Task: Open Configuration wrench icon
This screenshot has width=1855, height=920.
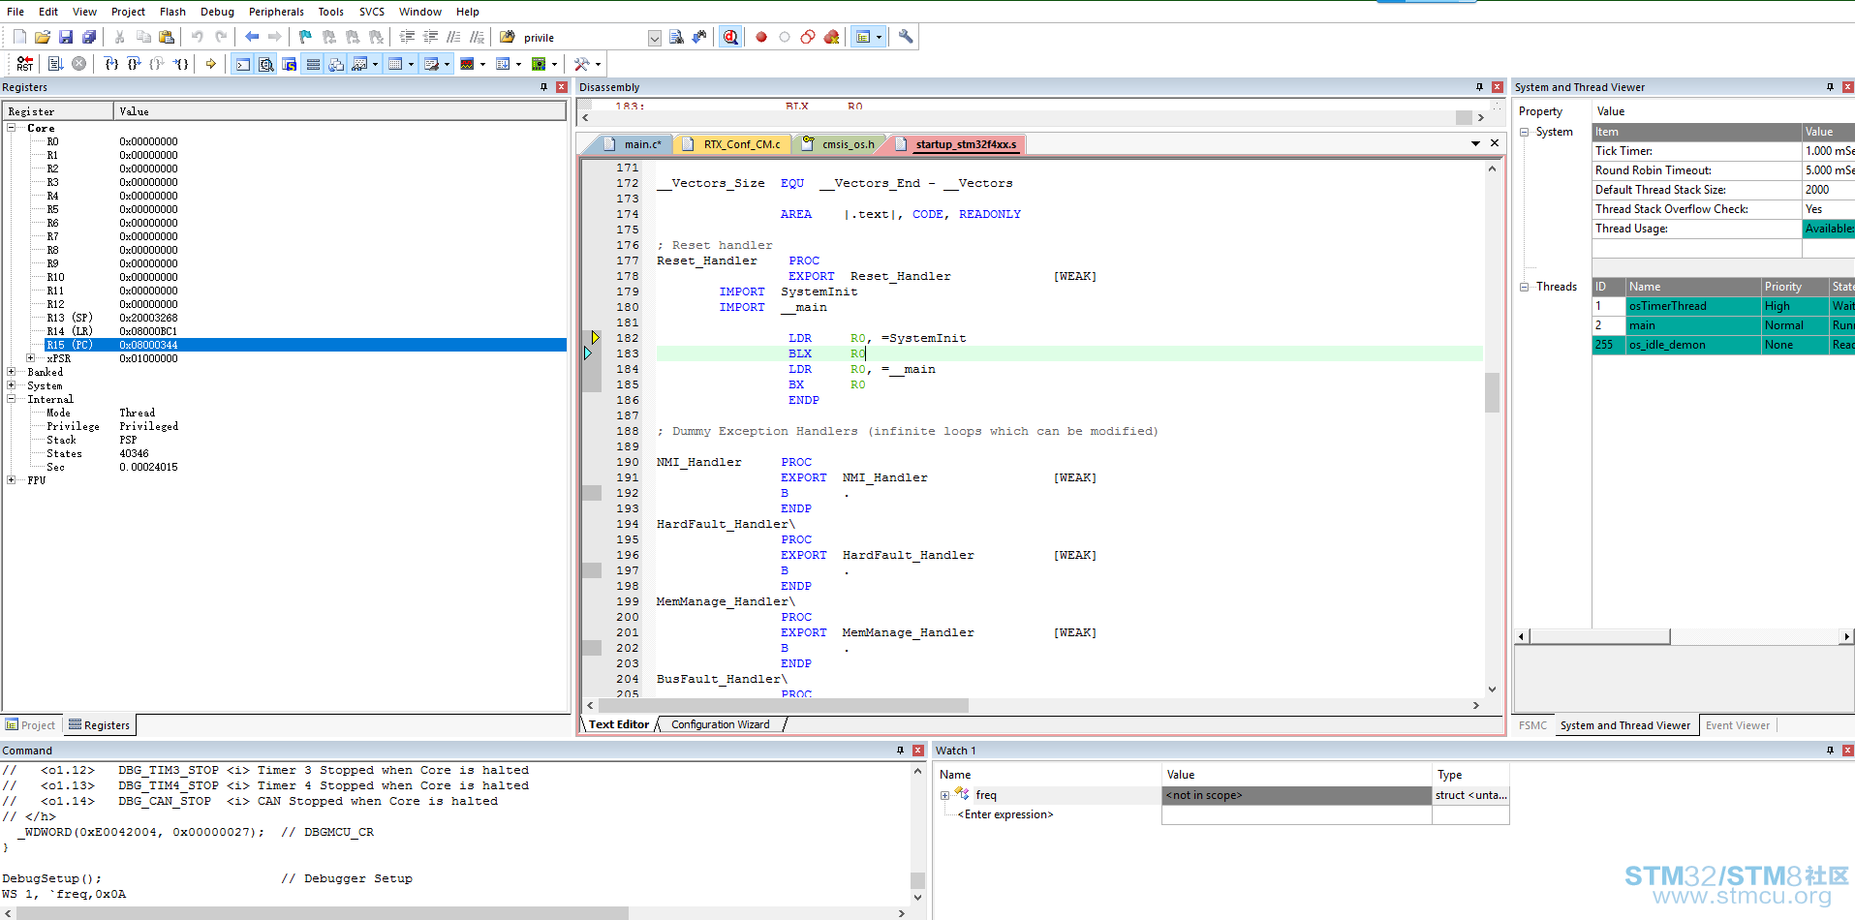Action: 906,37
